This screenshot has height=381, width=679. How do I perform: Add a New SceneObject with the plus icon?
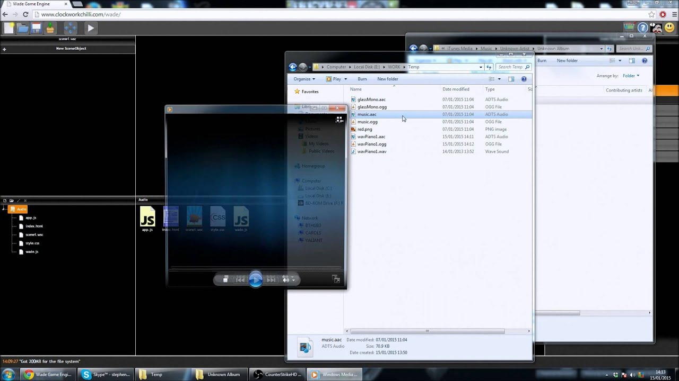pyautogui.click(x=4, y=49)
